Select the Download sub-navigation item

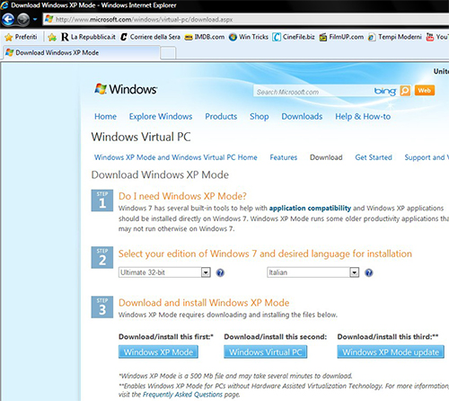coord(326,157)
